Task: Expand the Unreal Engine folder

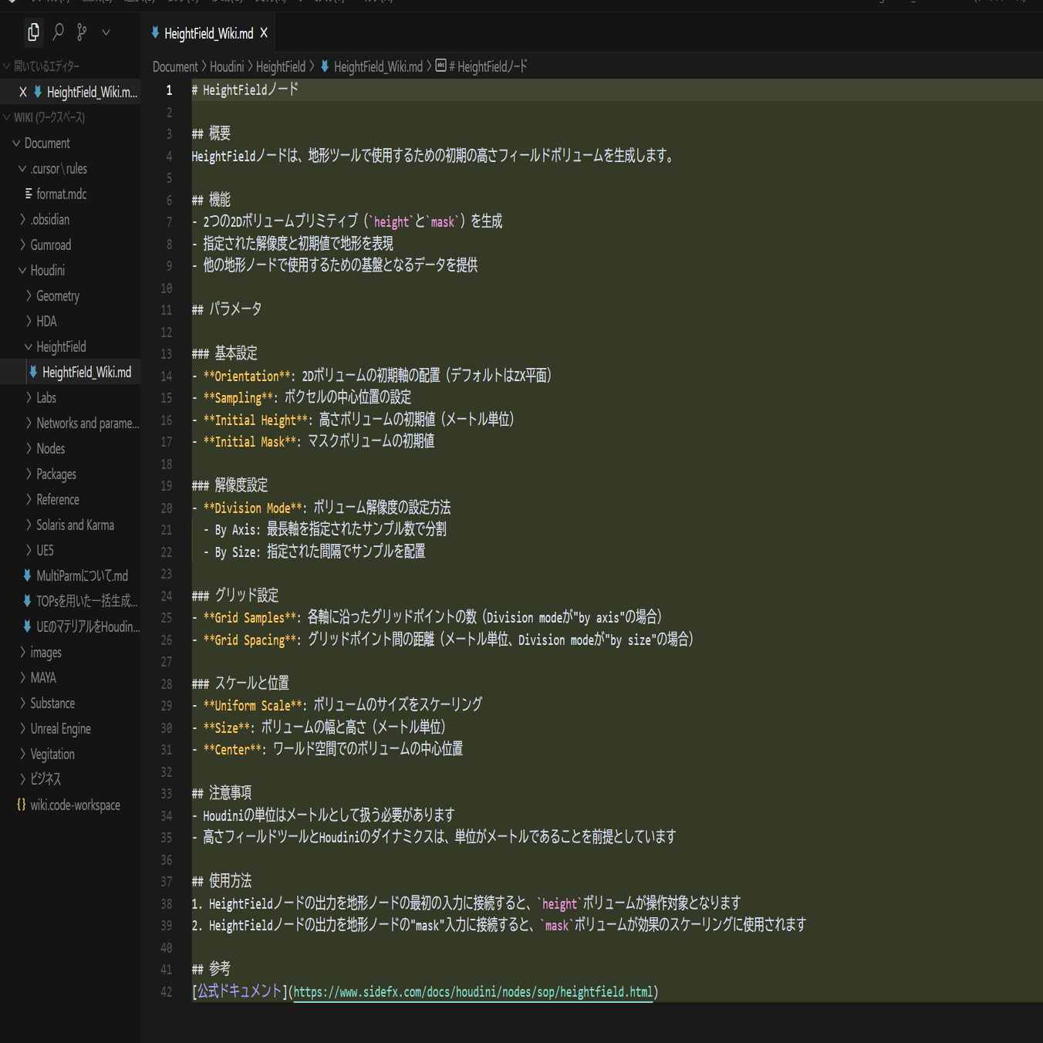Action: click(60, 729)
